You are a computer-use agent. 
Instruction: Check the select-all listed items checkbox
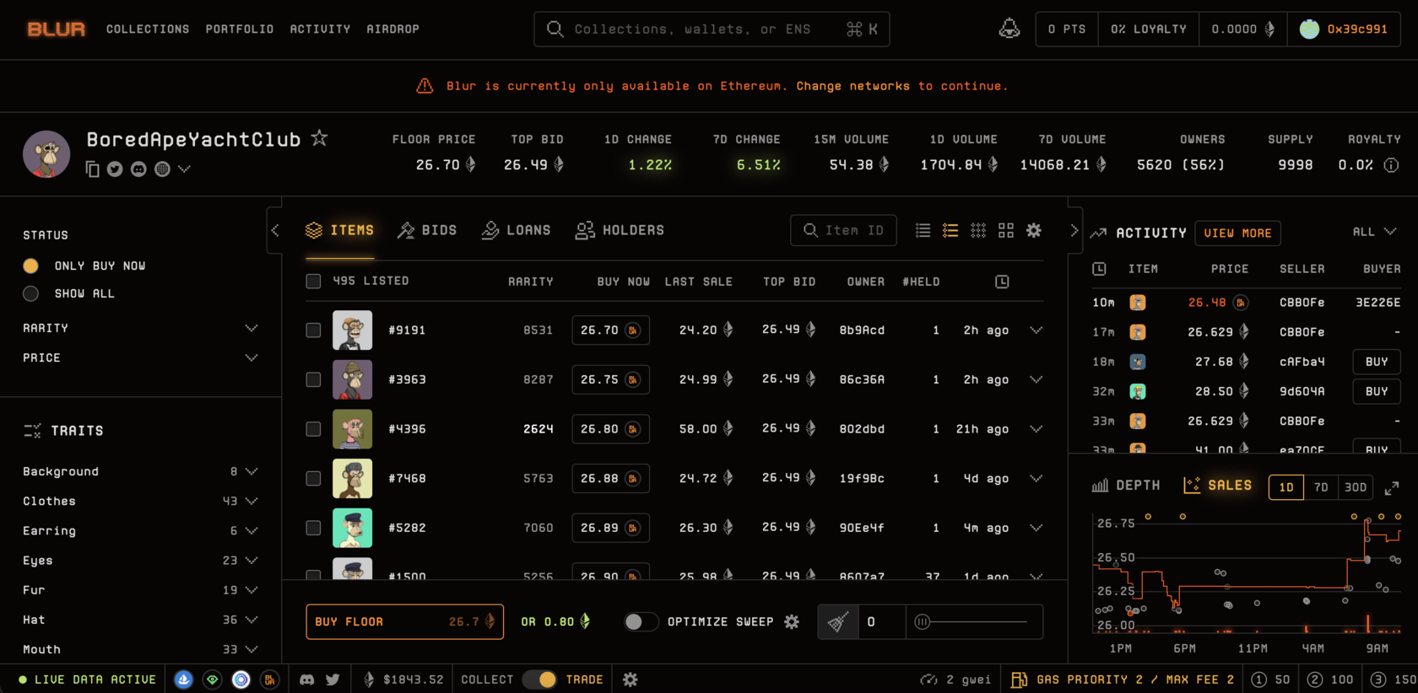point(313,282)
